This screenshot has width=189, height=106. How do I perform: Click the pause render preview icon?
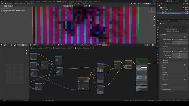tap(154, 4)
